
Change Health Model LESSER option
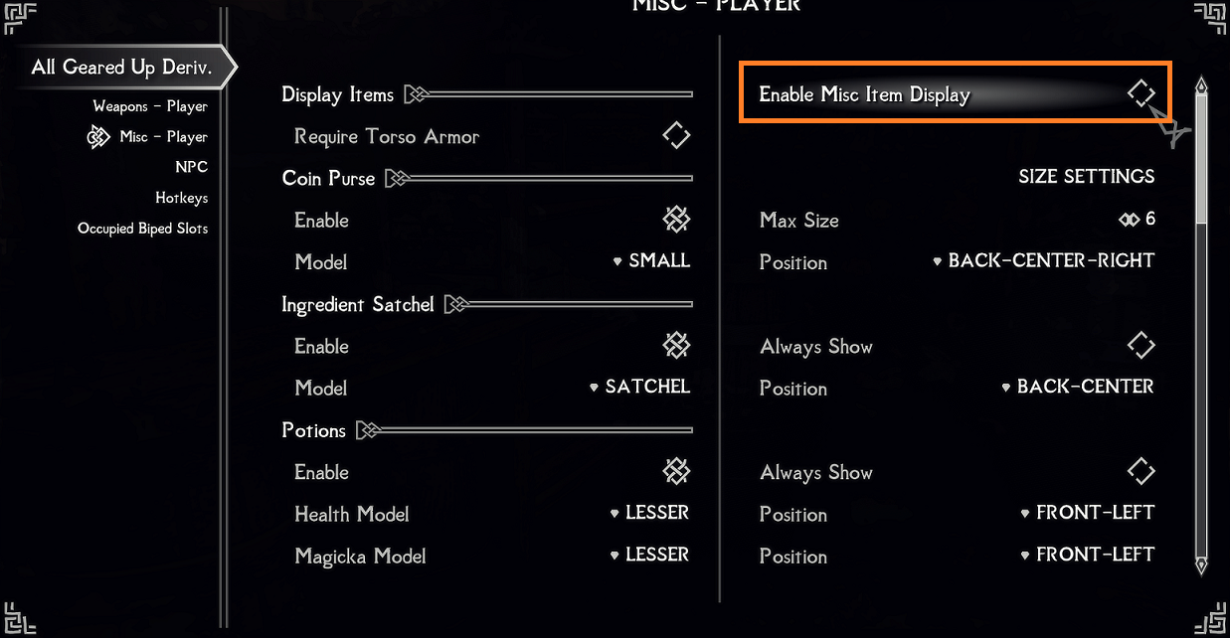(650, 513)
